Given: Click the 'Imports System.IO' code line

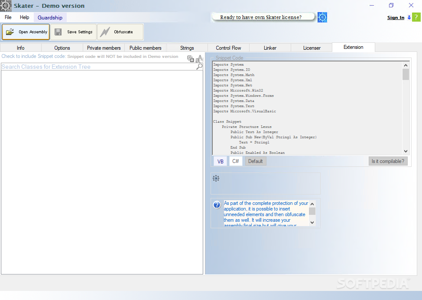Looking at the screenshot, I should click(x=231, y=70).
